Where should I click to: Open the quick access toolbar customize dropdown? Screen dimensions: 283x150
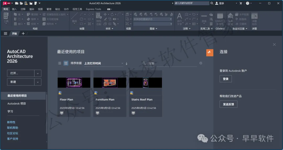pos(40,3)
